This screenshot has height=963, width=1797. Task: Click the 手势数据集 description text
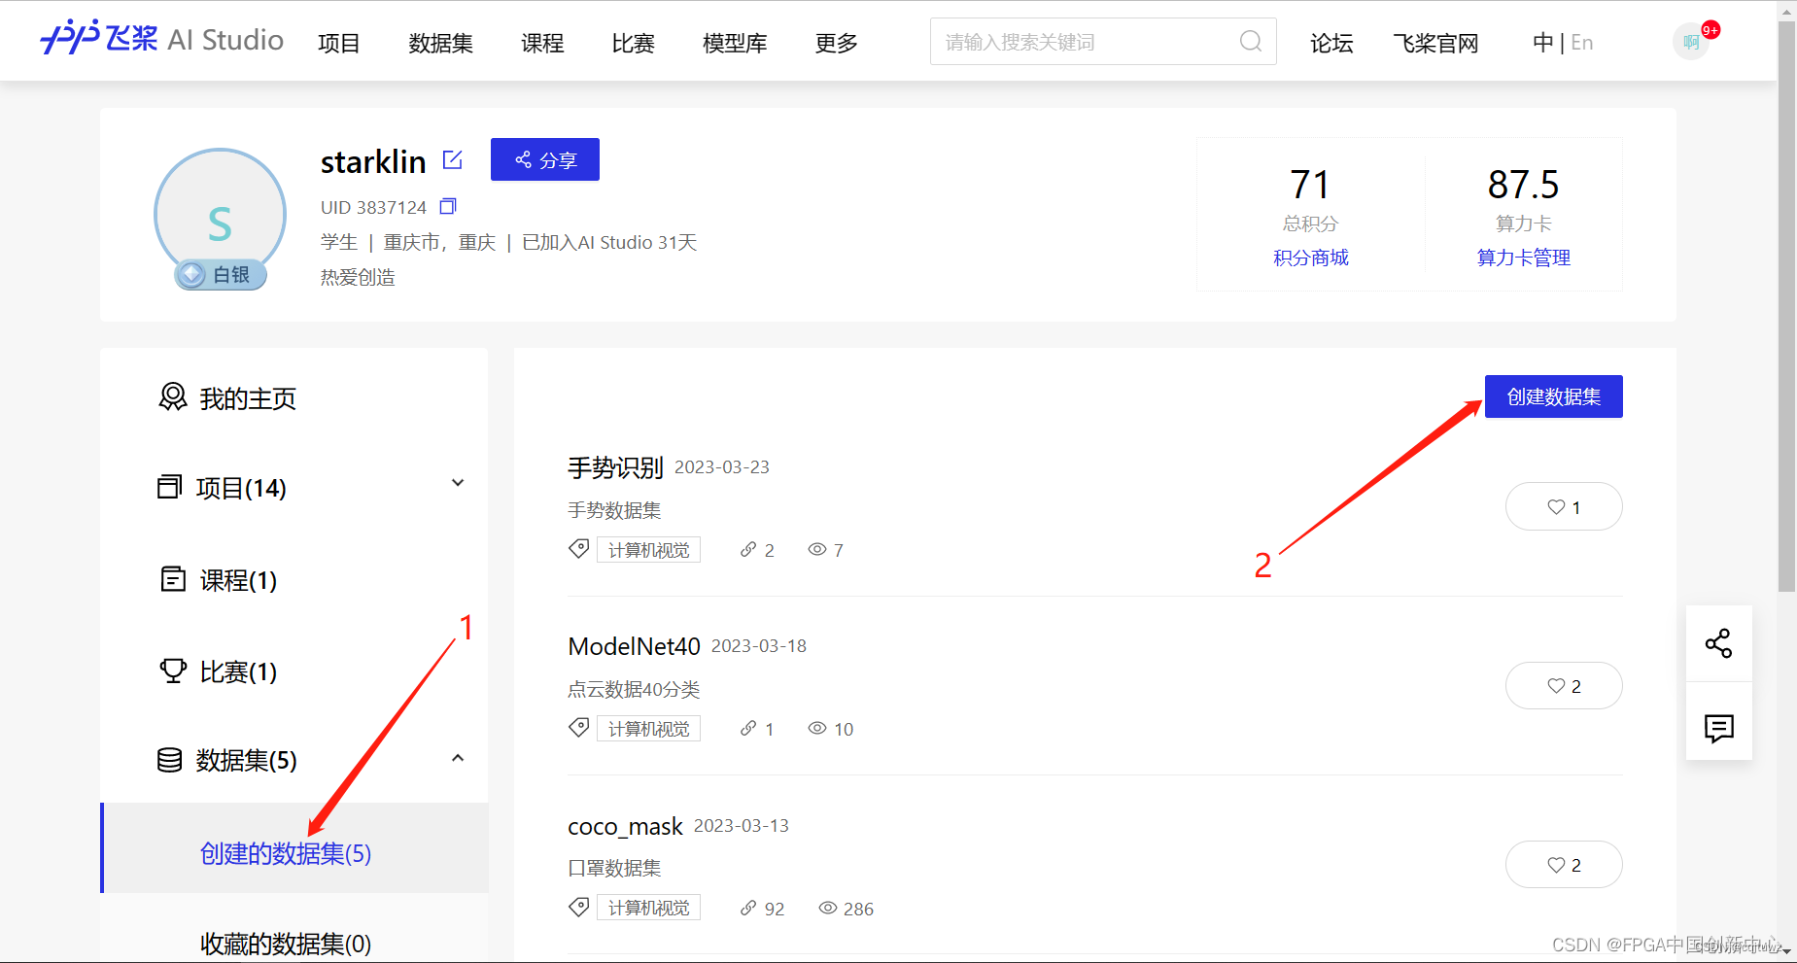pos(614,510)
